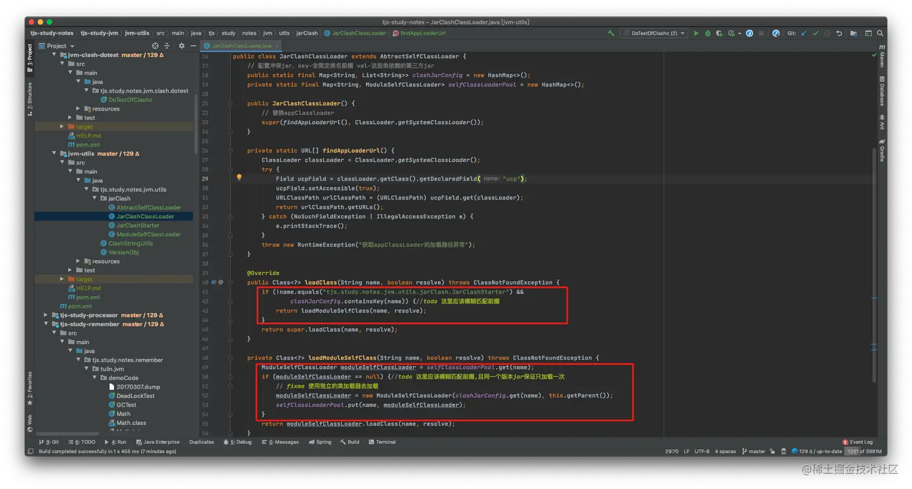Screen dimensions: 912x489
Task: Run DoTestOfClashc with the green play icon
Action: click(x=696, y=33)
